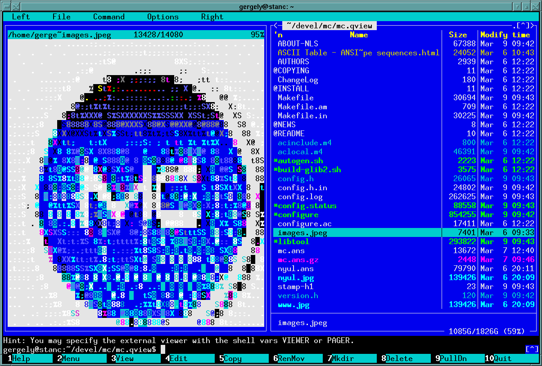Image resolution: width=542 pixels, height=366 pixels.
Task: Select the configure.ac file entry
Action: 304,223
